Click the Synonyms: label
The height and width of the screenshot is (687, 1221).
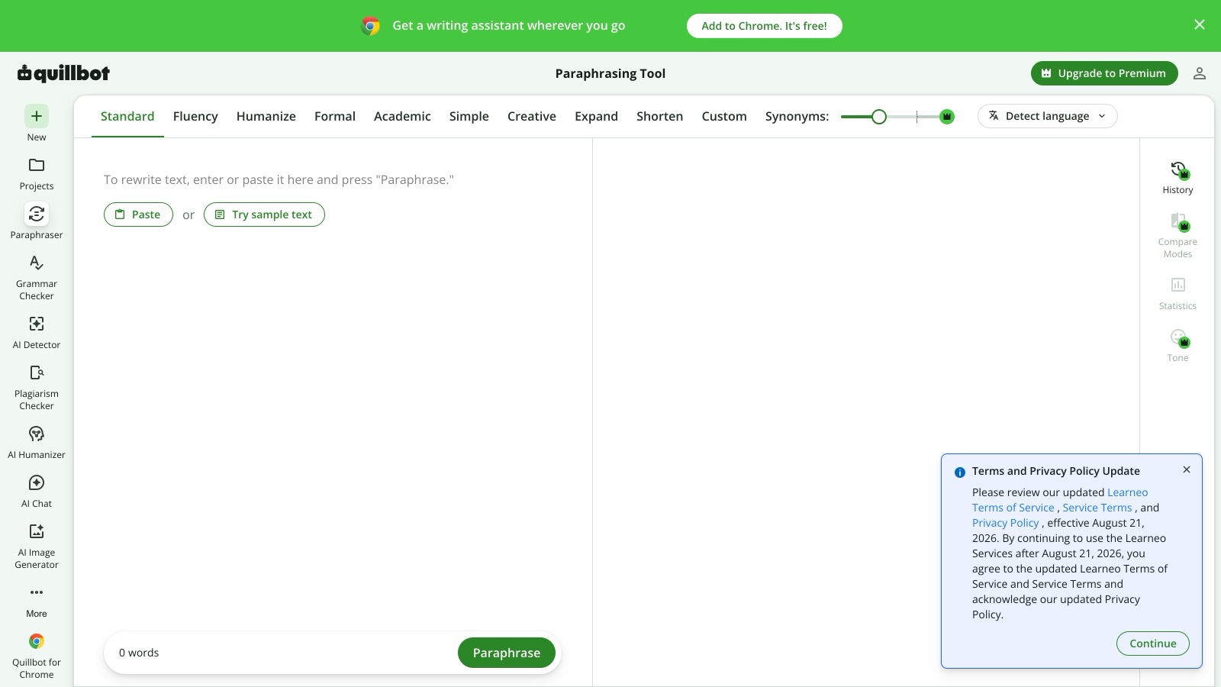797,116
